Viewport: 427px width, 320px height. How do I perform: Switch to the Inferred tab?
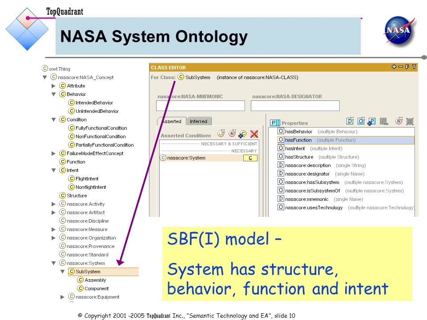(198, 121)
